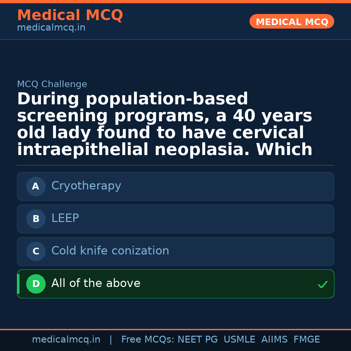Click the green circled D badge

[36, 284]
